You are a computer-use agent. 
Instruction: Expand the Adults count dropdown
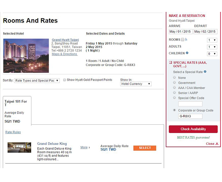(x=212, y=47)
